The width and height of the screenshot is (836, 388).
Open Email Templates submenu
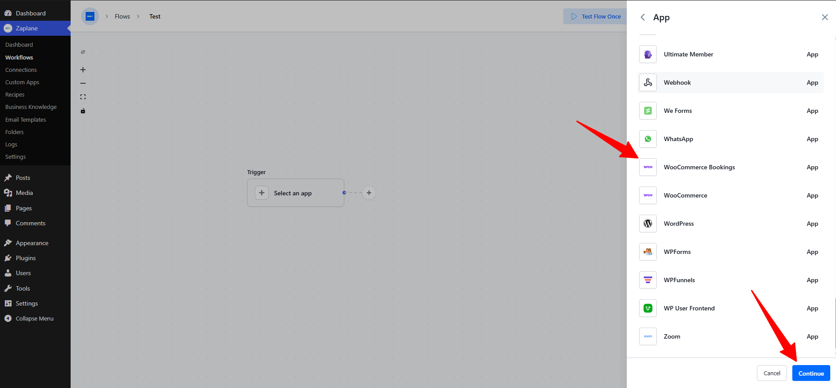(x=26, y=119)
